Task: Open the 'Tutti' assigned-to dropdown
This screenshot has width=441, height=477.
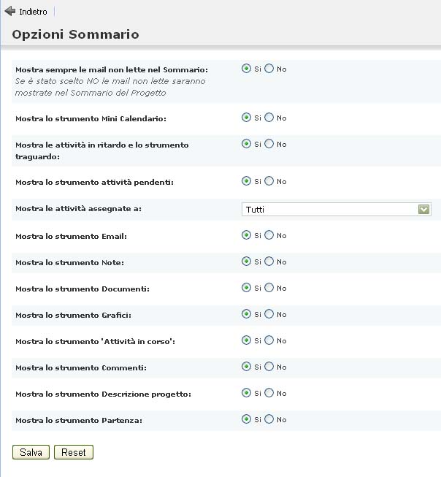Action: tap(336, 210)
